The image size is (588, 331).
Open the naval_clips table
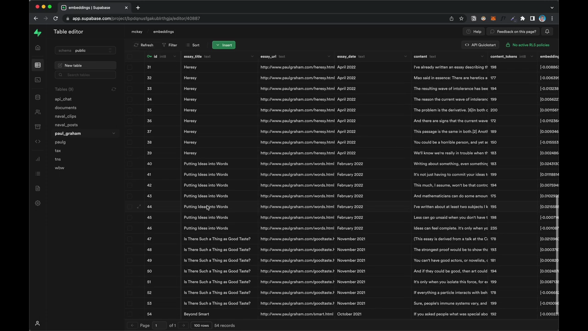click(66, 116)
